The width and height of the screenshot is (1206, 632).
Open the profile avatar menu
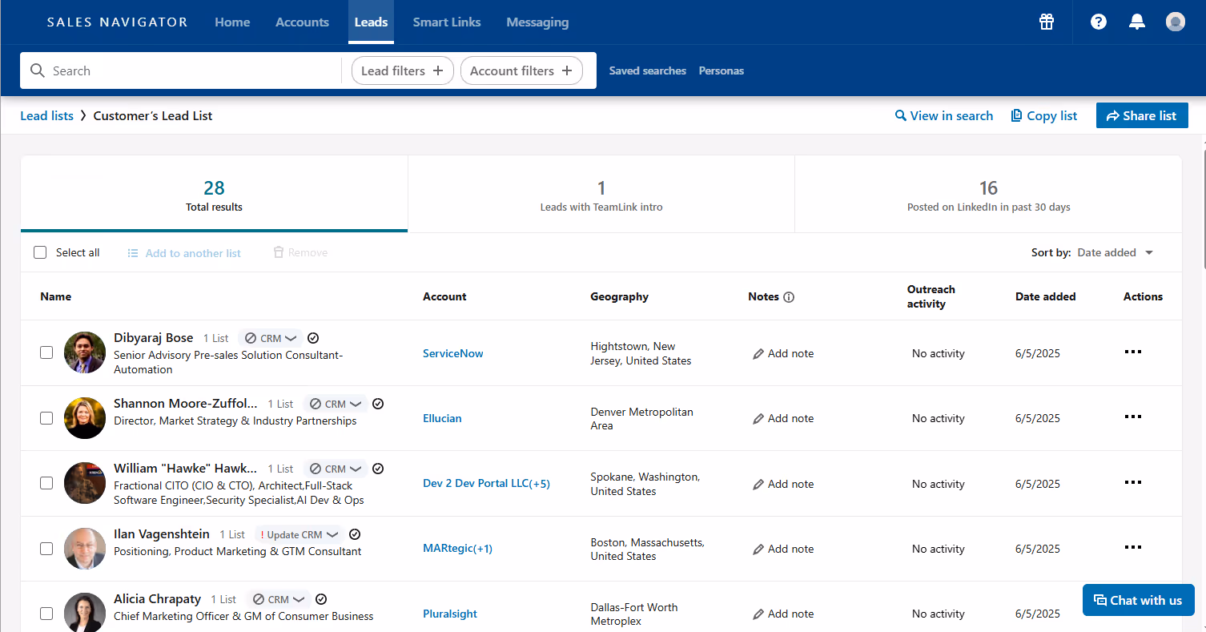click(1176, 22)
